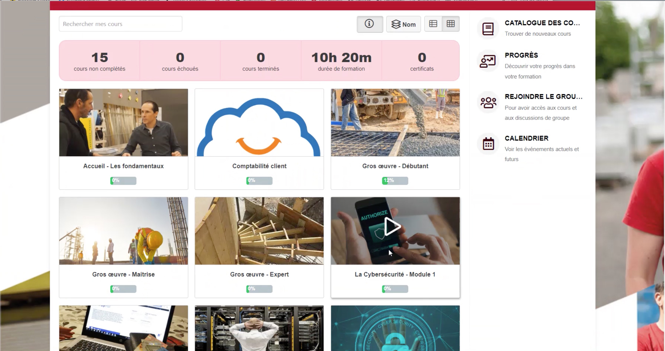Play La Cybersécurité - Module 1 video
This screenshot has height=351, width=665.
[392, 226]
